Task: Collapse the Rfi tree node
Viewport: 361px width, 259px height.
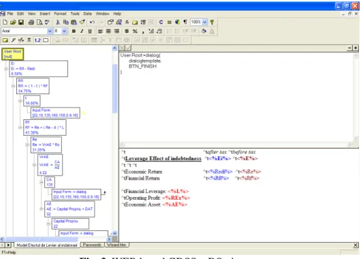Action: point(13,86)
